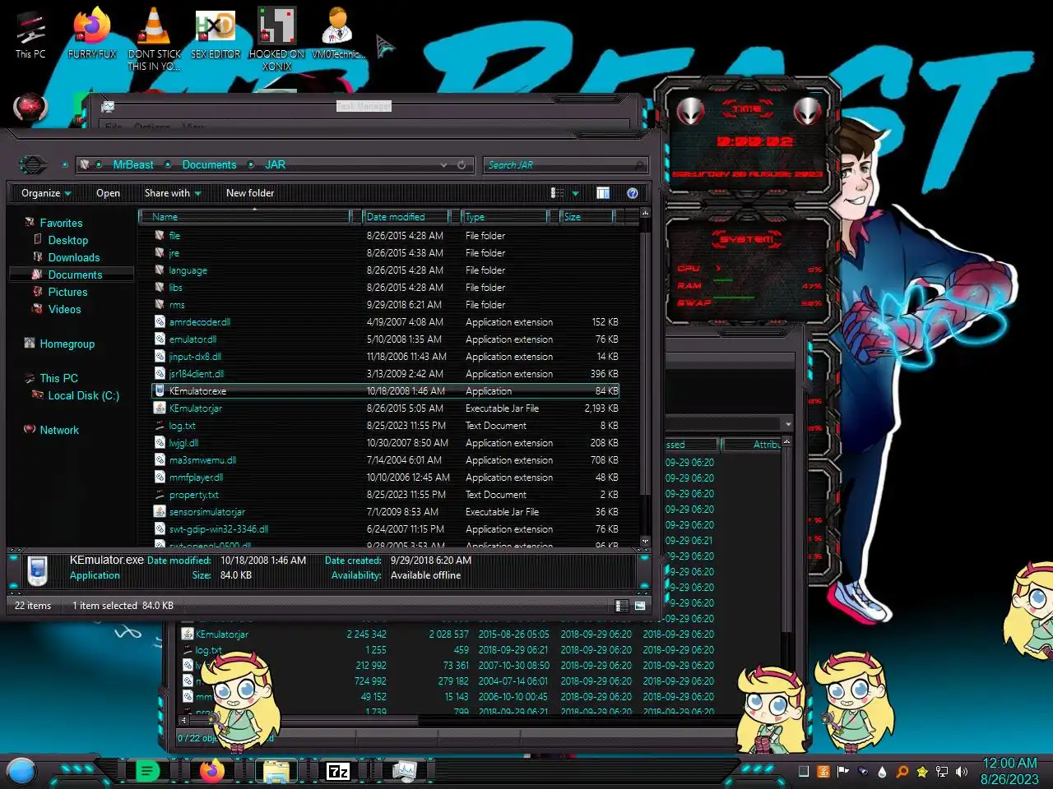Click the MrBeast breadcrumb segment
The width and height of the screenshot is (1053, 789).
point(133,165)
